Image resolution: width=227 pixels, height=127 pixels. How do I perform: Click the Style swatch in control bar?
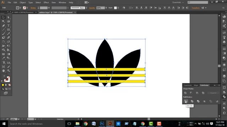click(x=115, y=8)
